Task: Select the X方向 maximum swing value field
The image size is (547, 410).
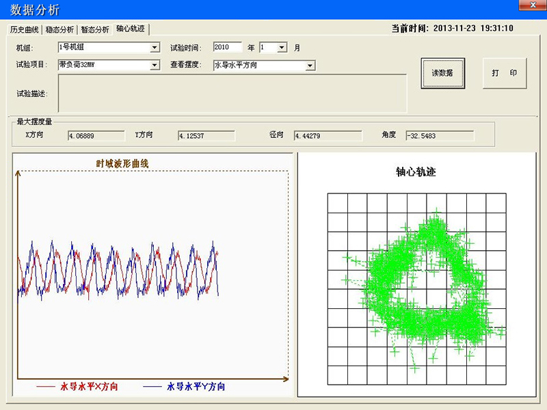Action: pyautogui.click(x=95, y=136)
